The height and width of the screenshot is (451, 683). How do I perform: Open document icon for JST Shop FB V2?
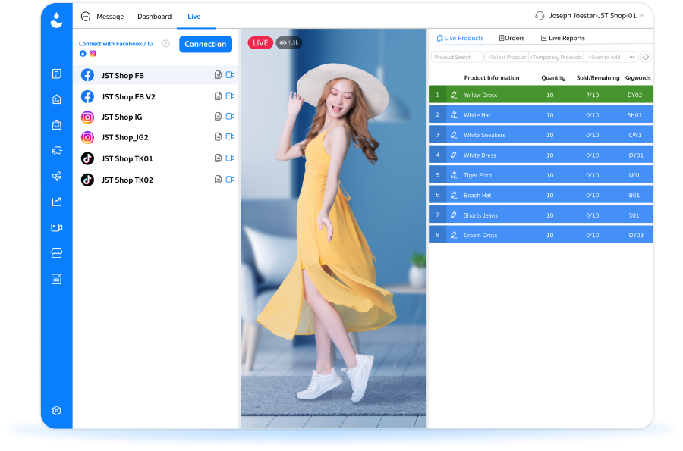pyautogui.click(x=218, y=96)
